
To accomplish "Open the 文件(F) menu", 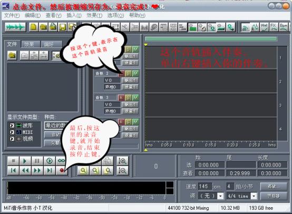I will pos(12,15).
